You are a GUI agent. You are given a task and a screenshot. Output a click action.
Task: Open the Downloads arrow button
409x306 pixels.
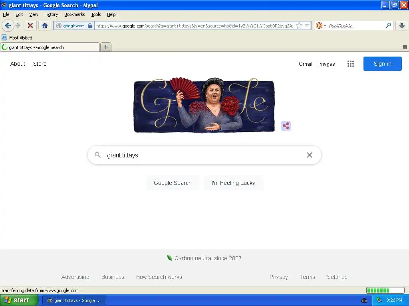tap(402, 25)
